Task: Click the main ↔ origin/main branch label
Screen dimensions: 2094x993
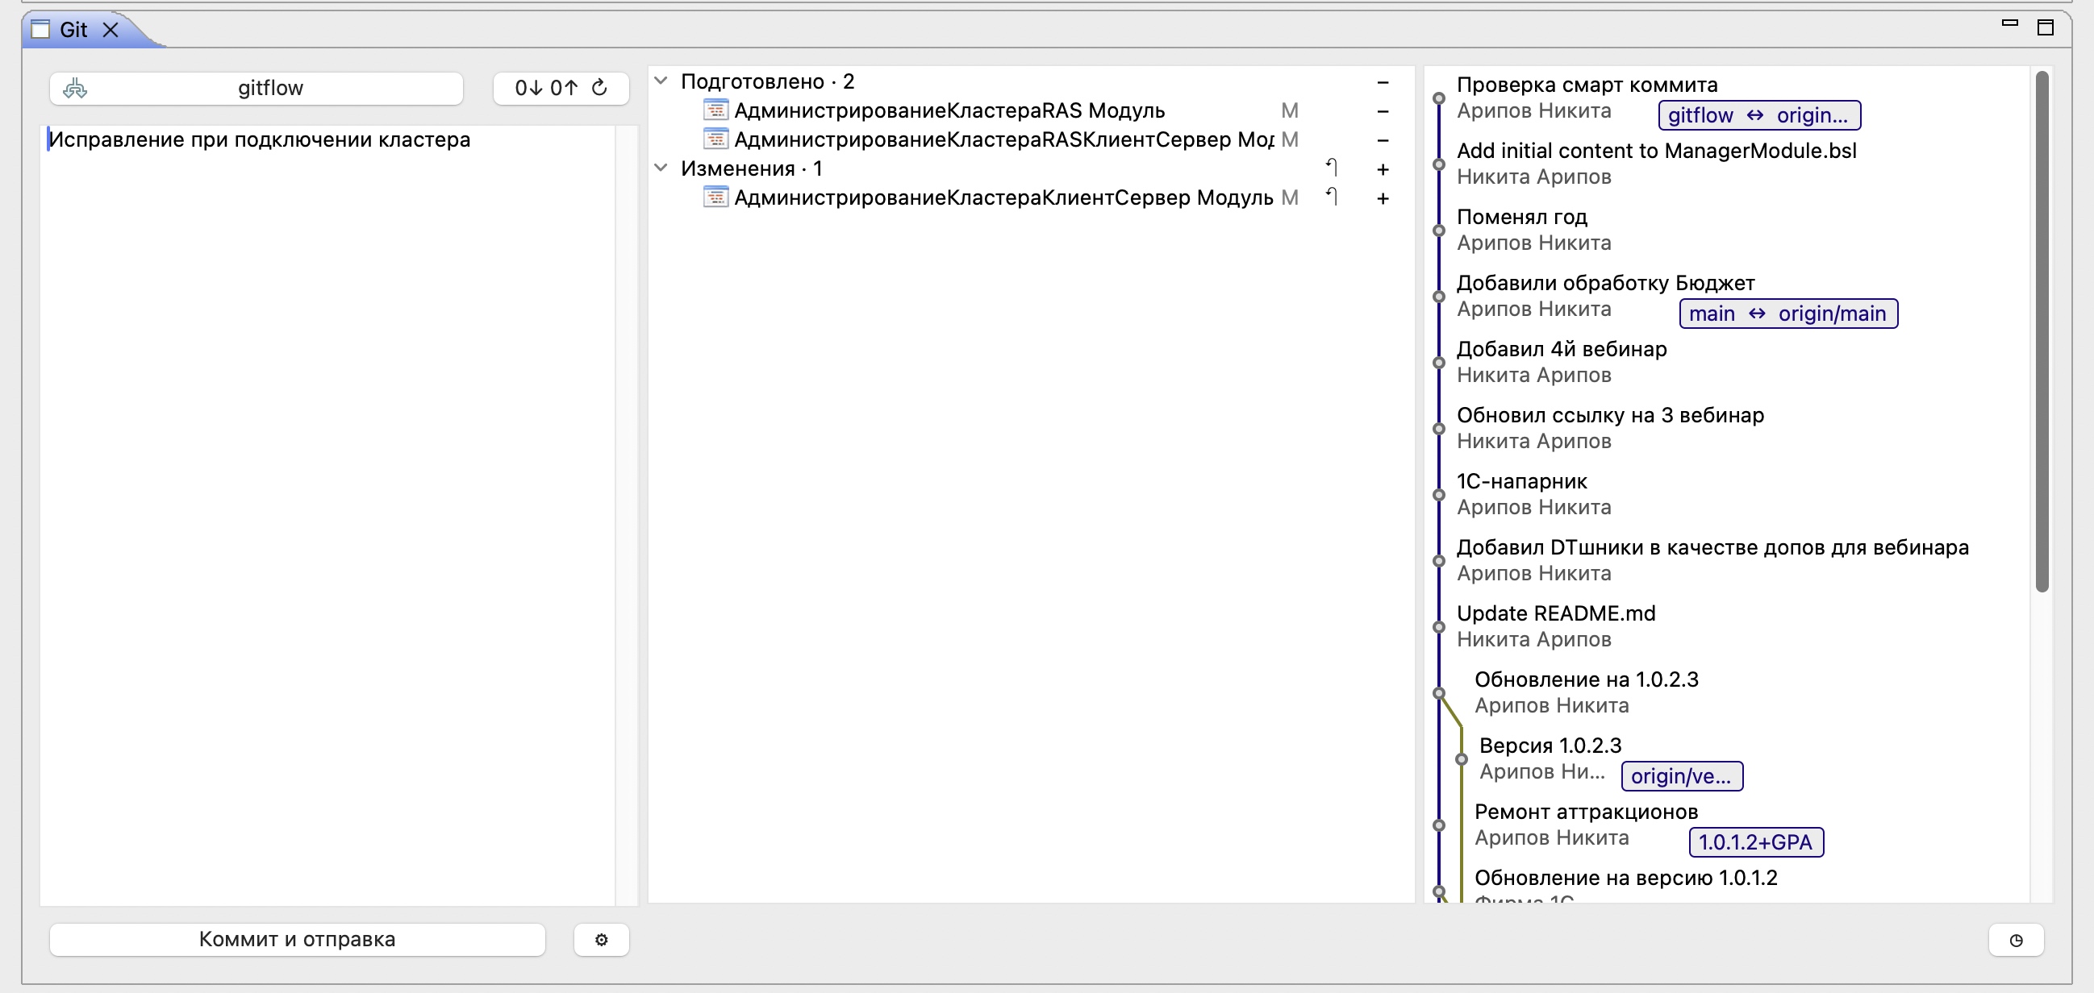Action: (x=1788, y=314)
